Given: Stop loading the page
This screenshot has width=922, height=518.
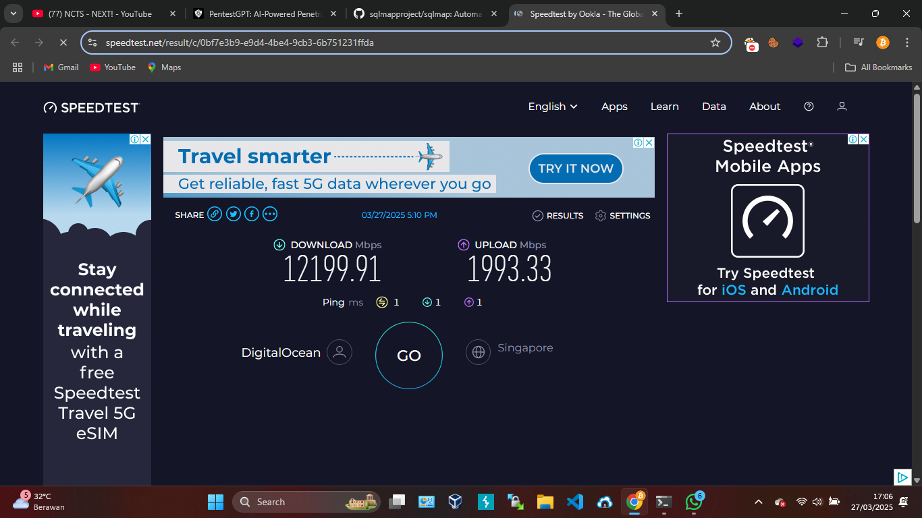Looking at the screenshot, I should (x=63, y=42).
